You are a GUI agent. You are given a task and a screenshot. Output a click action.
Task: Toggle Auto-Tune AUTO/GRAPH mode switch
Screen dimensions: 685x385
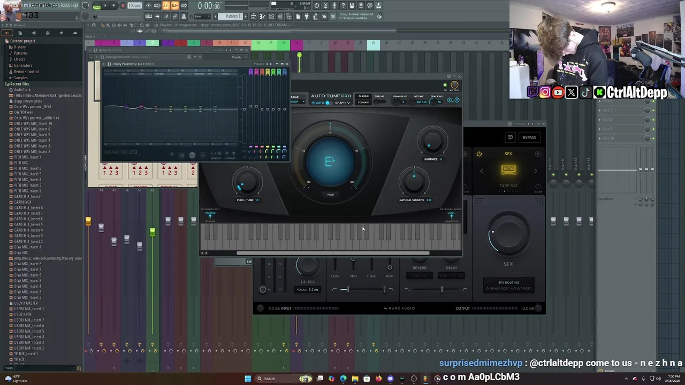tap(329, 103)
